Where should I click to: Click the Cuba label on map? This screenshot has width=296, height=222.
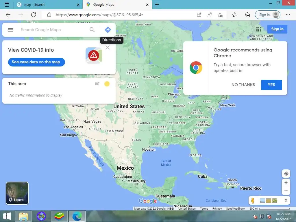[x=203, y=177]
